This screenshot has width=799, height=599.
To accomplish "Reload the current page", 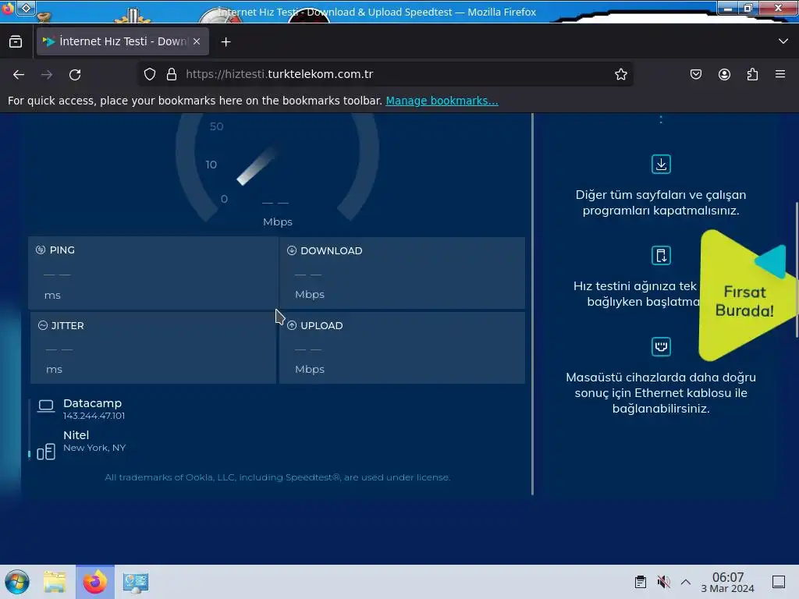I will click(x=75, y=74).
